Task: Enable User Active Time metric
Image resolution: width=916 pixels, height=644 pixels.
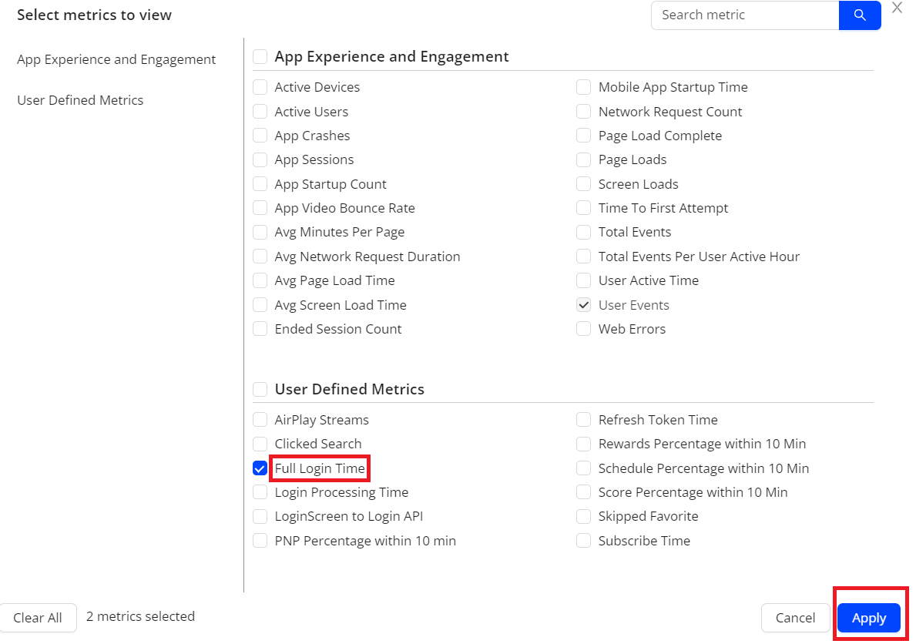Action: [x=584, y=280]
